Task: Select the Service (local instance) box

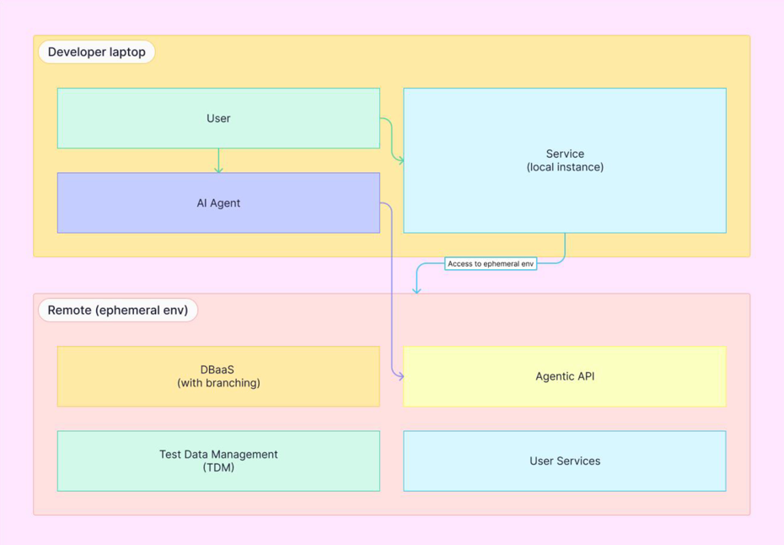Action: coord(565,160)
